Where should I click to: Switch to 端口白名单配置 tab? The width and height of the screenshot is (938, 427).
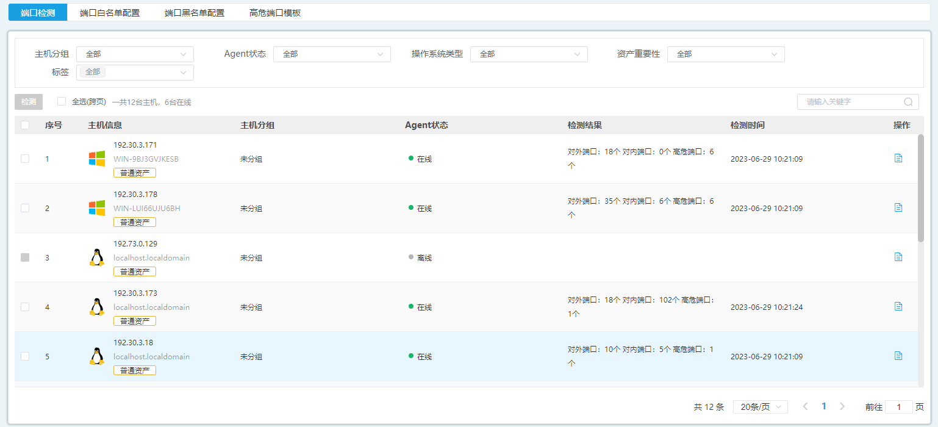[x=110, y=13]
